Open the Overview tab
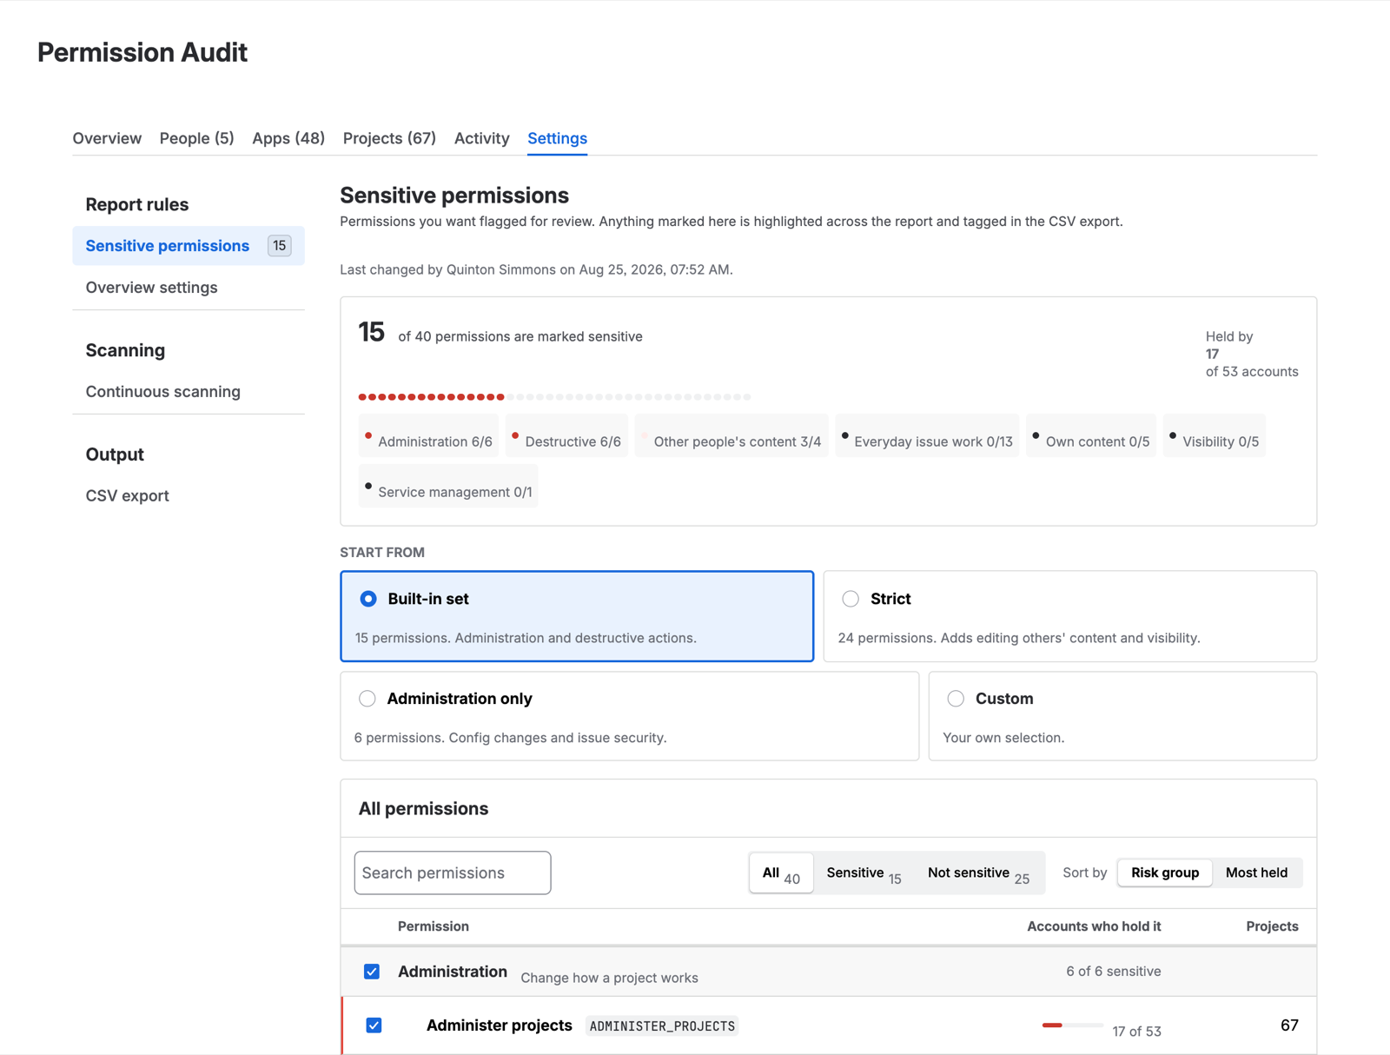Viewport: 1390px width, 1055px height. pyautogui.click(x=107, y=138)
